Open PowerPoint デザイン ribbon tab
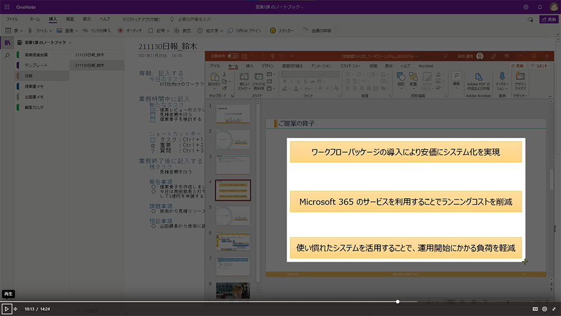Viewport: 561px width, 316px height. click(x=267, y=66)
